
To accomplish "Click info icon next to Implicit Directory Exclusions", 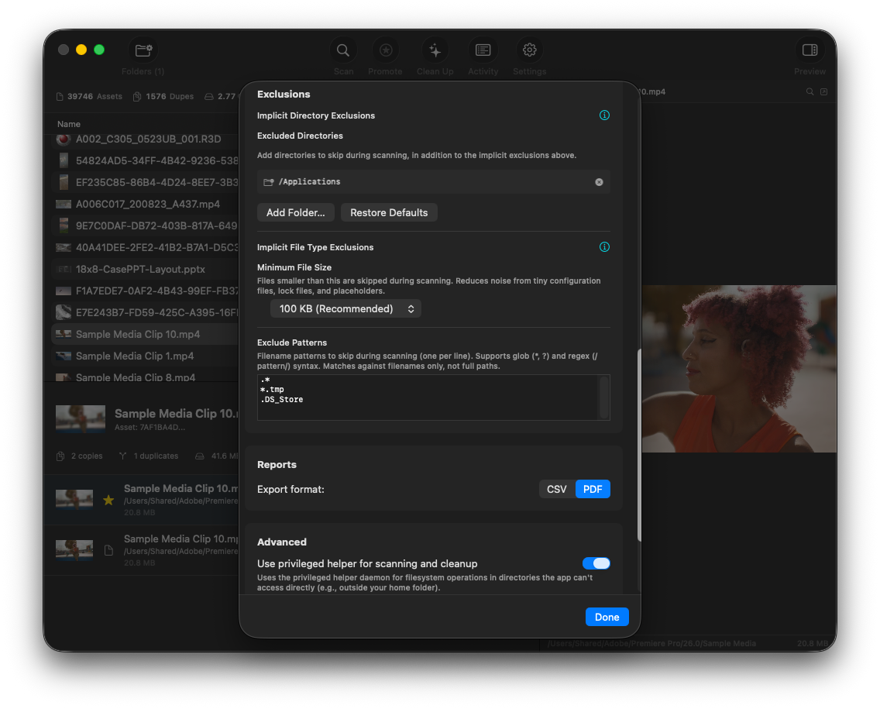I will click(x=604, y=115).
